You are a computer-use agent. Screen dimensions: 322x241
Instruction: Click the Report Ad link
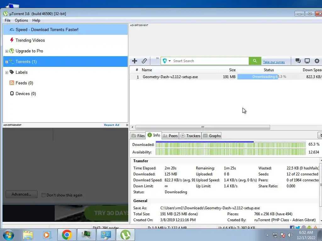[112, 125]
